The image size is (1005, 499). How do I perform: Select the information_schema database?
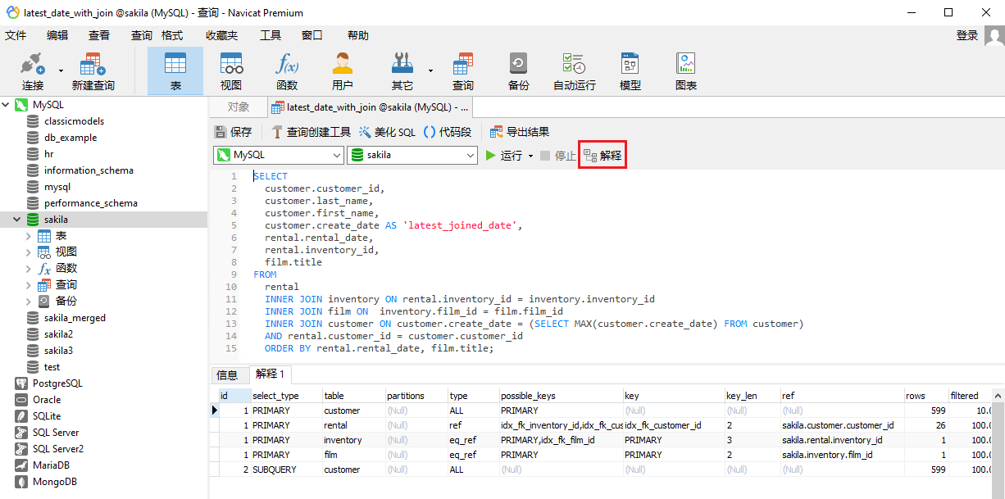coord(89,170)
